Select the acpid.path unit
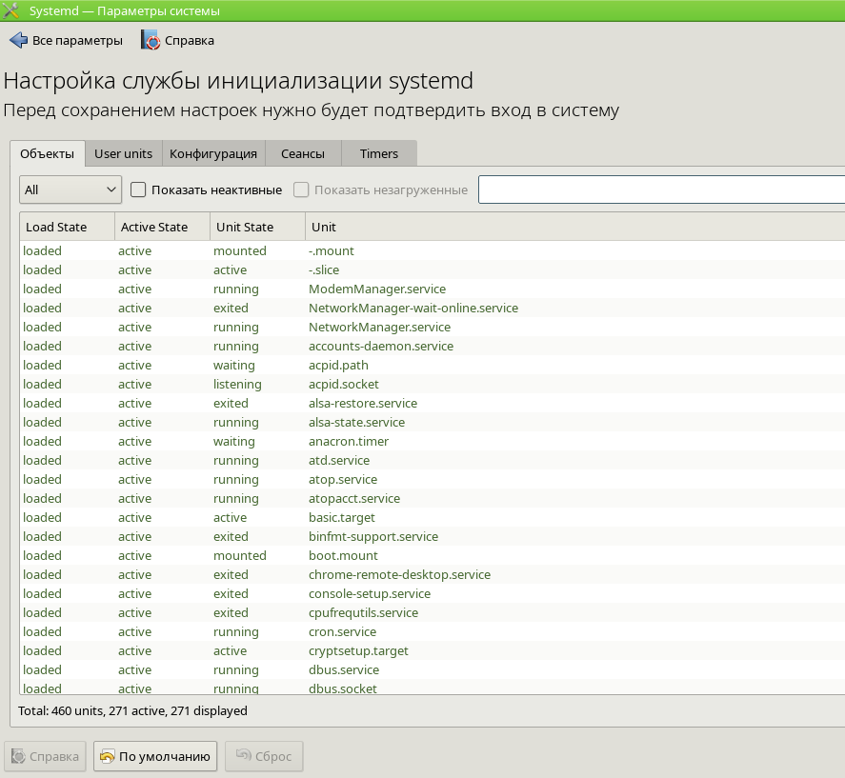Viewport: 845px width, 778px height. [x=433, y=365]
